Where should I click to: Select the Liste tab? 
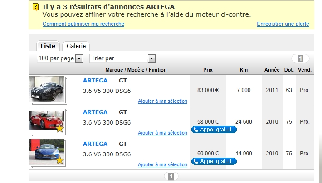pyautogui.click(x=48, y=46)
